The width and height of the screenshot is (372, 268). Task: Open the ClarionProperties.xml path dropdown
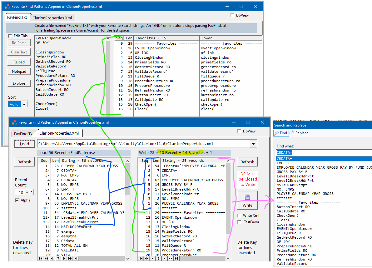pyautogui.click(x=253, y=144)
